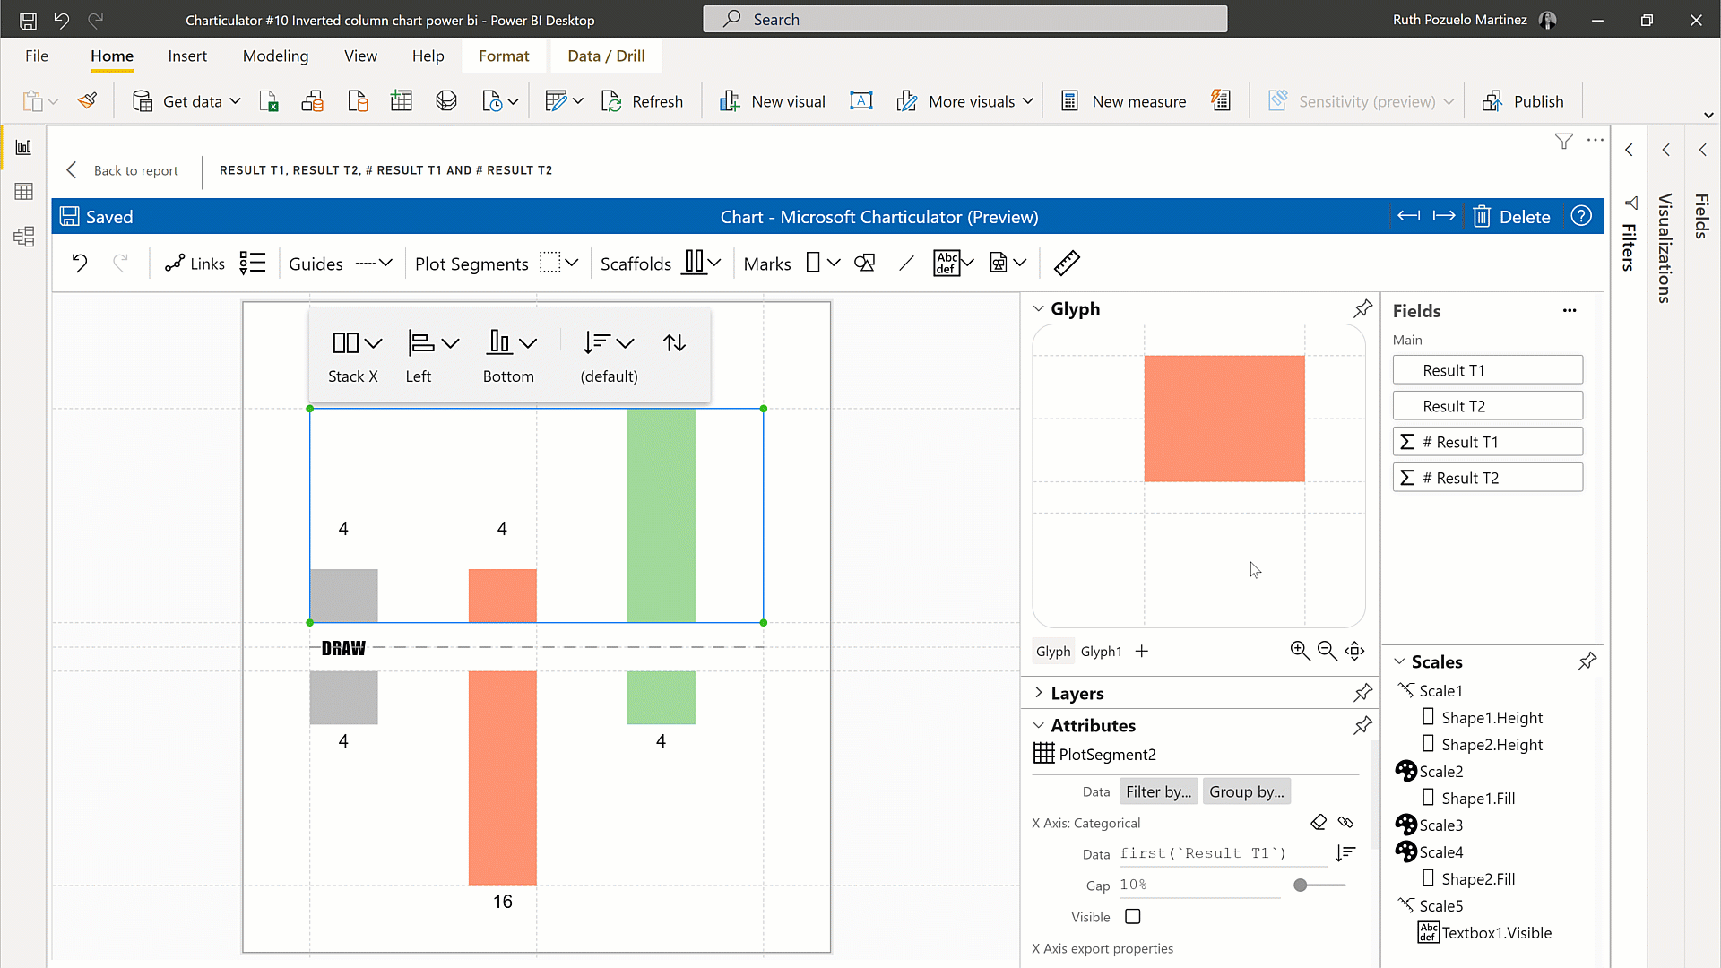The height and width of the screenshot is (968, 1721).
Task: Open the Guides dropdown arrow
Action: [x=385, y=264]
